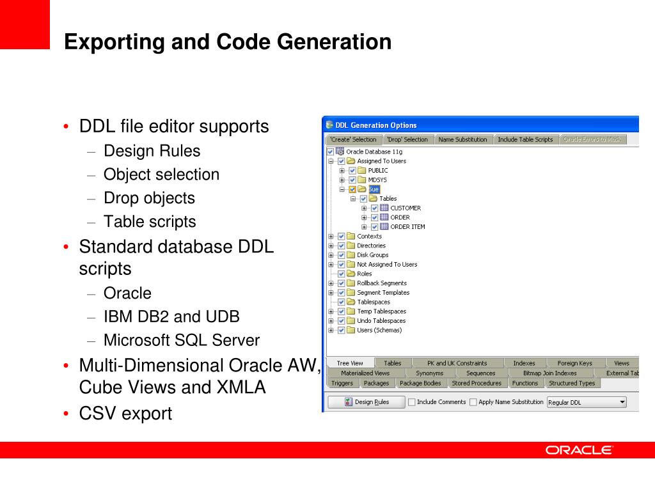Open the Structured Types tab
The height and width of the screenshot is (491, 655).
click(x=572, y=383)
